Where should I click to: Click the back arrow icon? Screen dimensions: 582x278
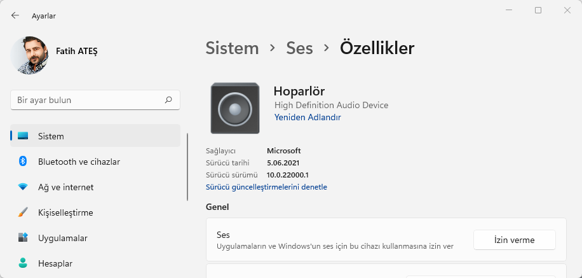tap(15, 15)
